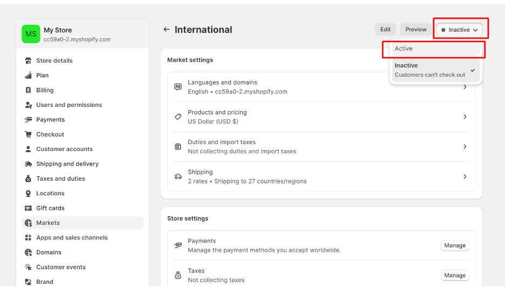Select Active in the status menu
505x287 pixels.
pyautogui.click(x=436, y=49)
